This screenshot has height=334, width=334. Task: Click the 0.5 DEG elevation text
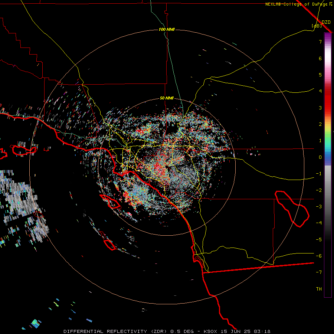point(182,331)
